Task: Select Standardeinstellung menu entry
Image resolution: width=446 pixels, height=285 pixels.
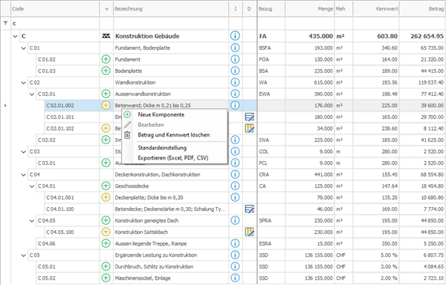Action: [x=175, y=148]
